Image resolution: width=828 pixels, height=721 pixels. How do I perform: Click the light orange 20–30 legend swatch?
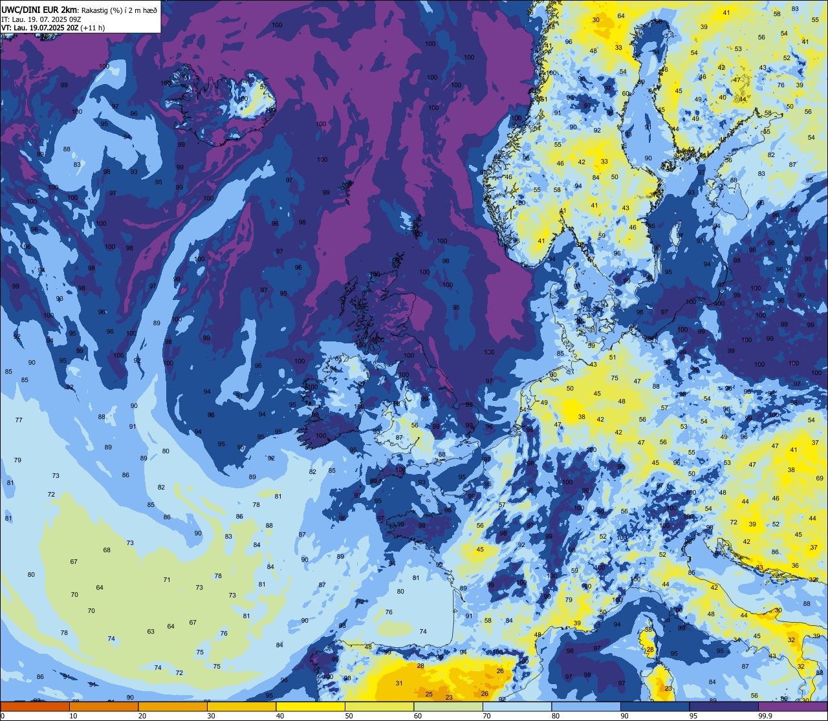coord(173,706)
